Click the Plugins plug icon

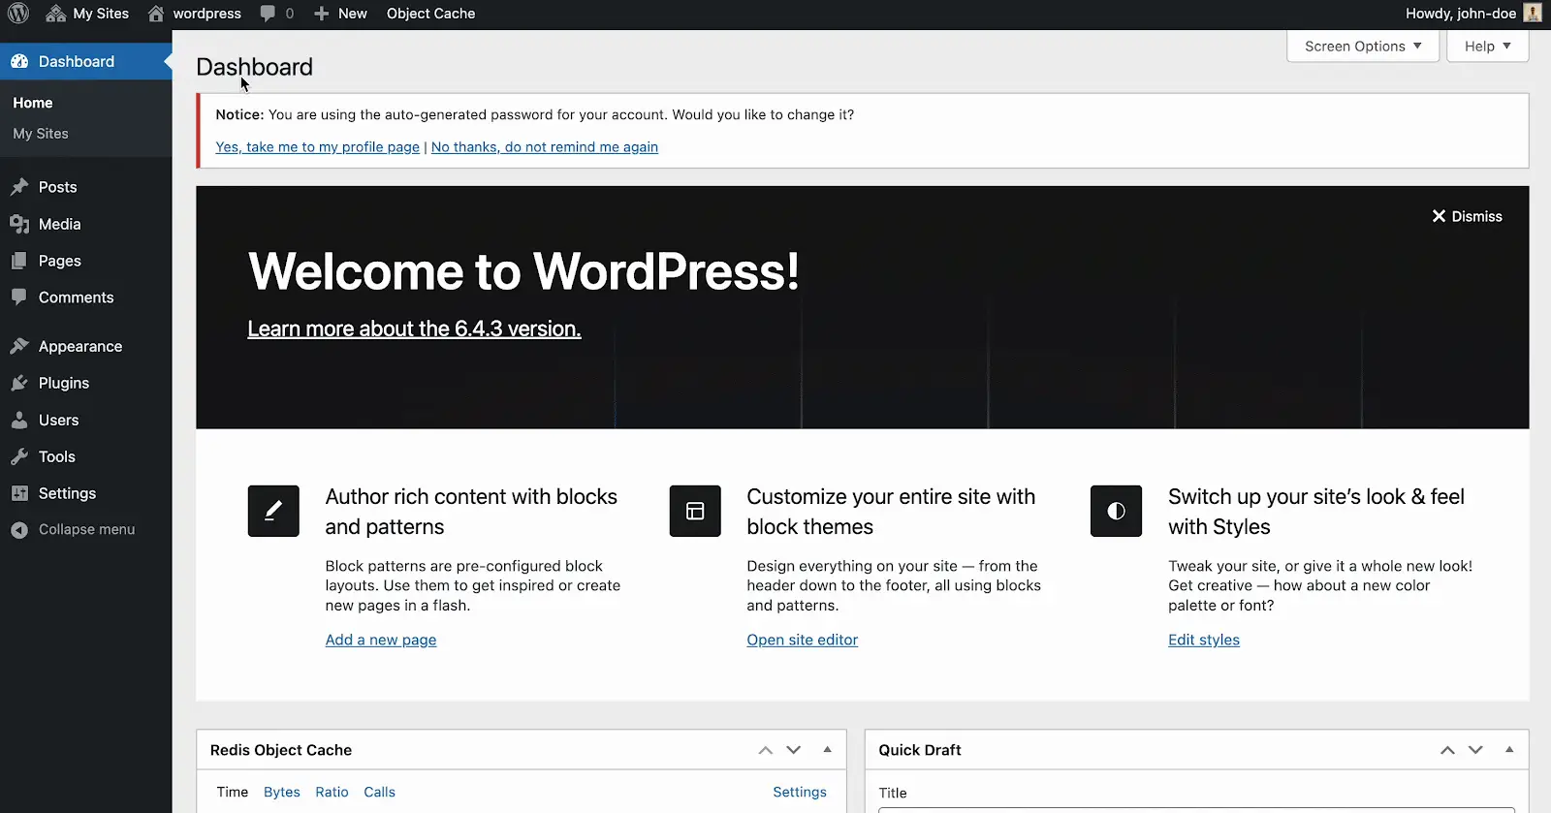tap(19, 383)
